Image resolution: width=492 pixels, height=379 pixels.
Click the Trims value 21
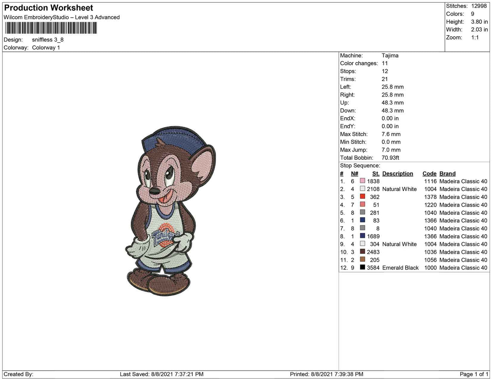pyautogui.click(x=385, y=79)
